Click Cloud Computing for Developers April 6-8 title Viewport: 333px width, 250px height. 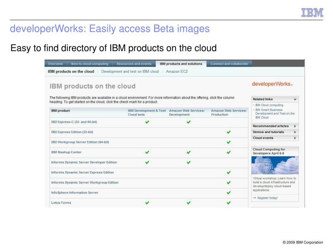269,151
